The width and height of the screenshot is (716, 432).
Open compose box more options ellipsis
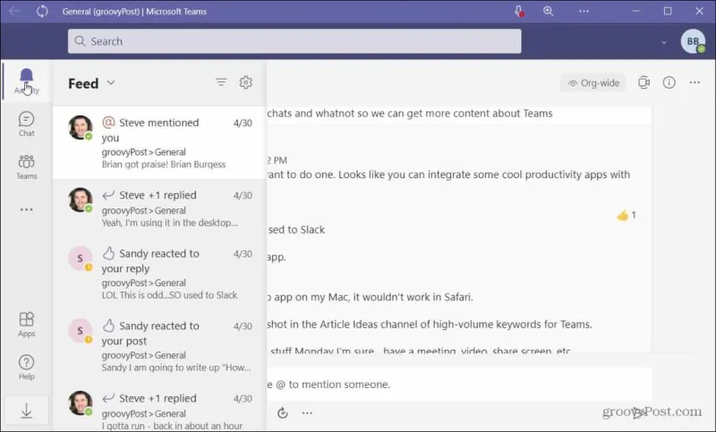click(307, 413)
